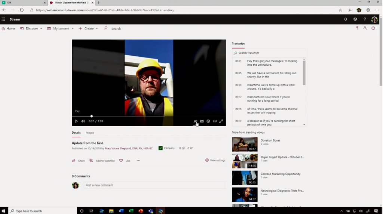Image resolution: width=383 pixels, height=214 pixels.
Task: Play the video
Action: tap(76, 121)
